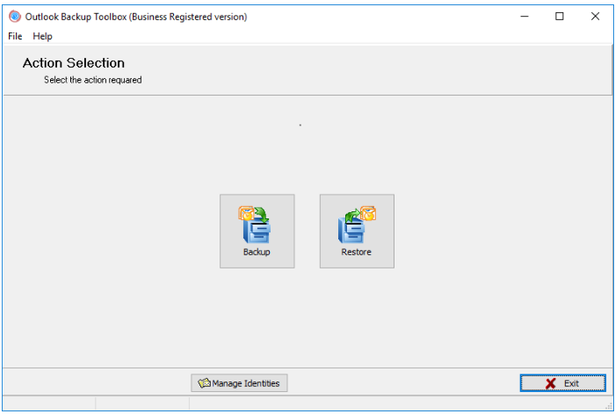Choose the Restore action
This screenshot has width=615, height=414.
coord(357,231)
